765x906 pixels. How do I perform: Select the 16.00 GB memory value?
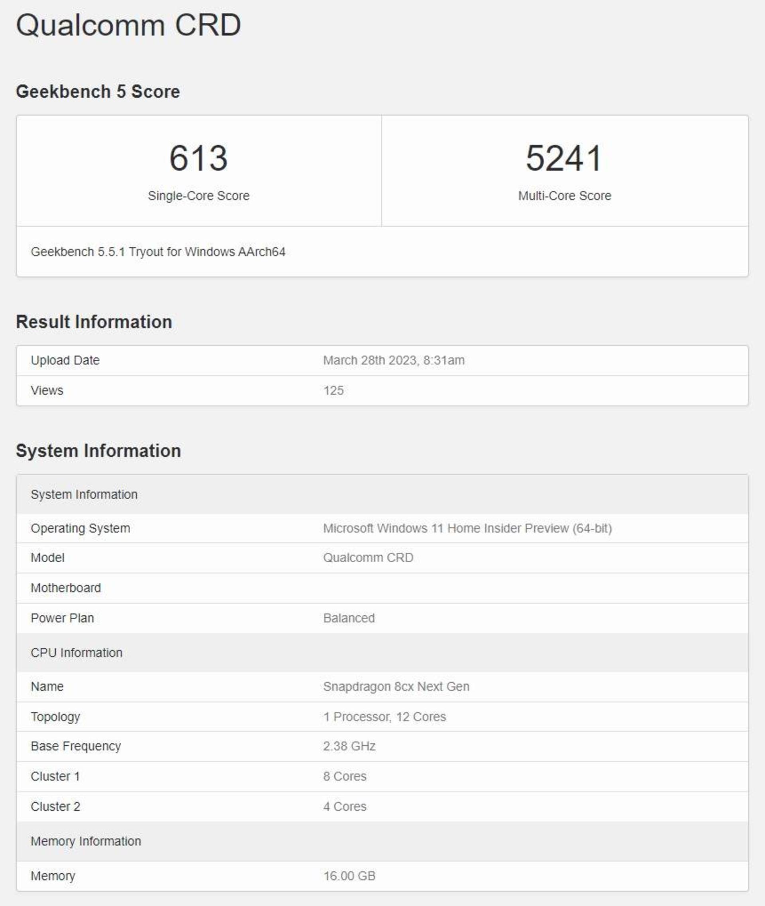click(x=349, y=876)
